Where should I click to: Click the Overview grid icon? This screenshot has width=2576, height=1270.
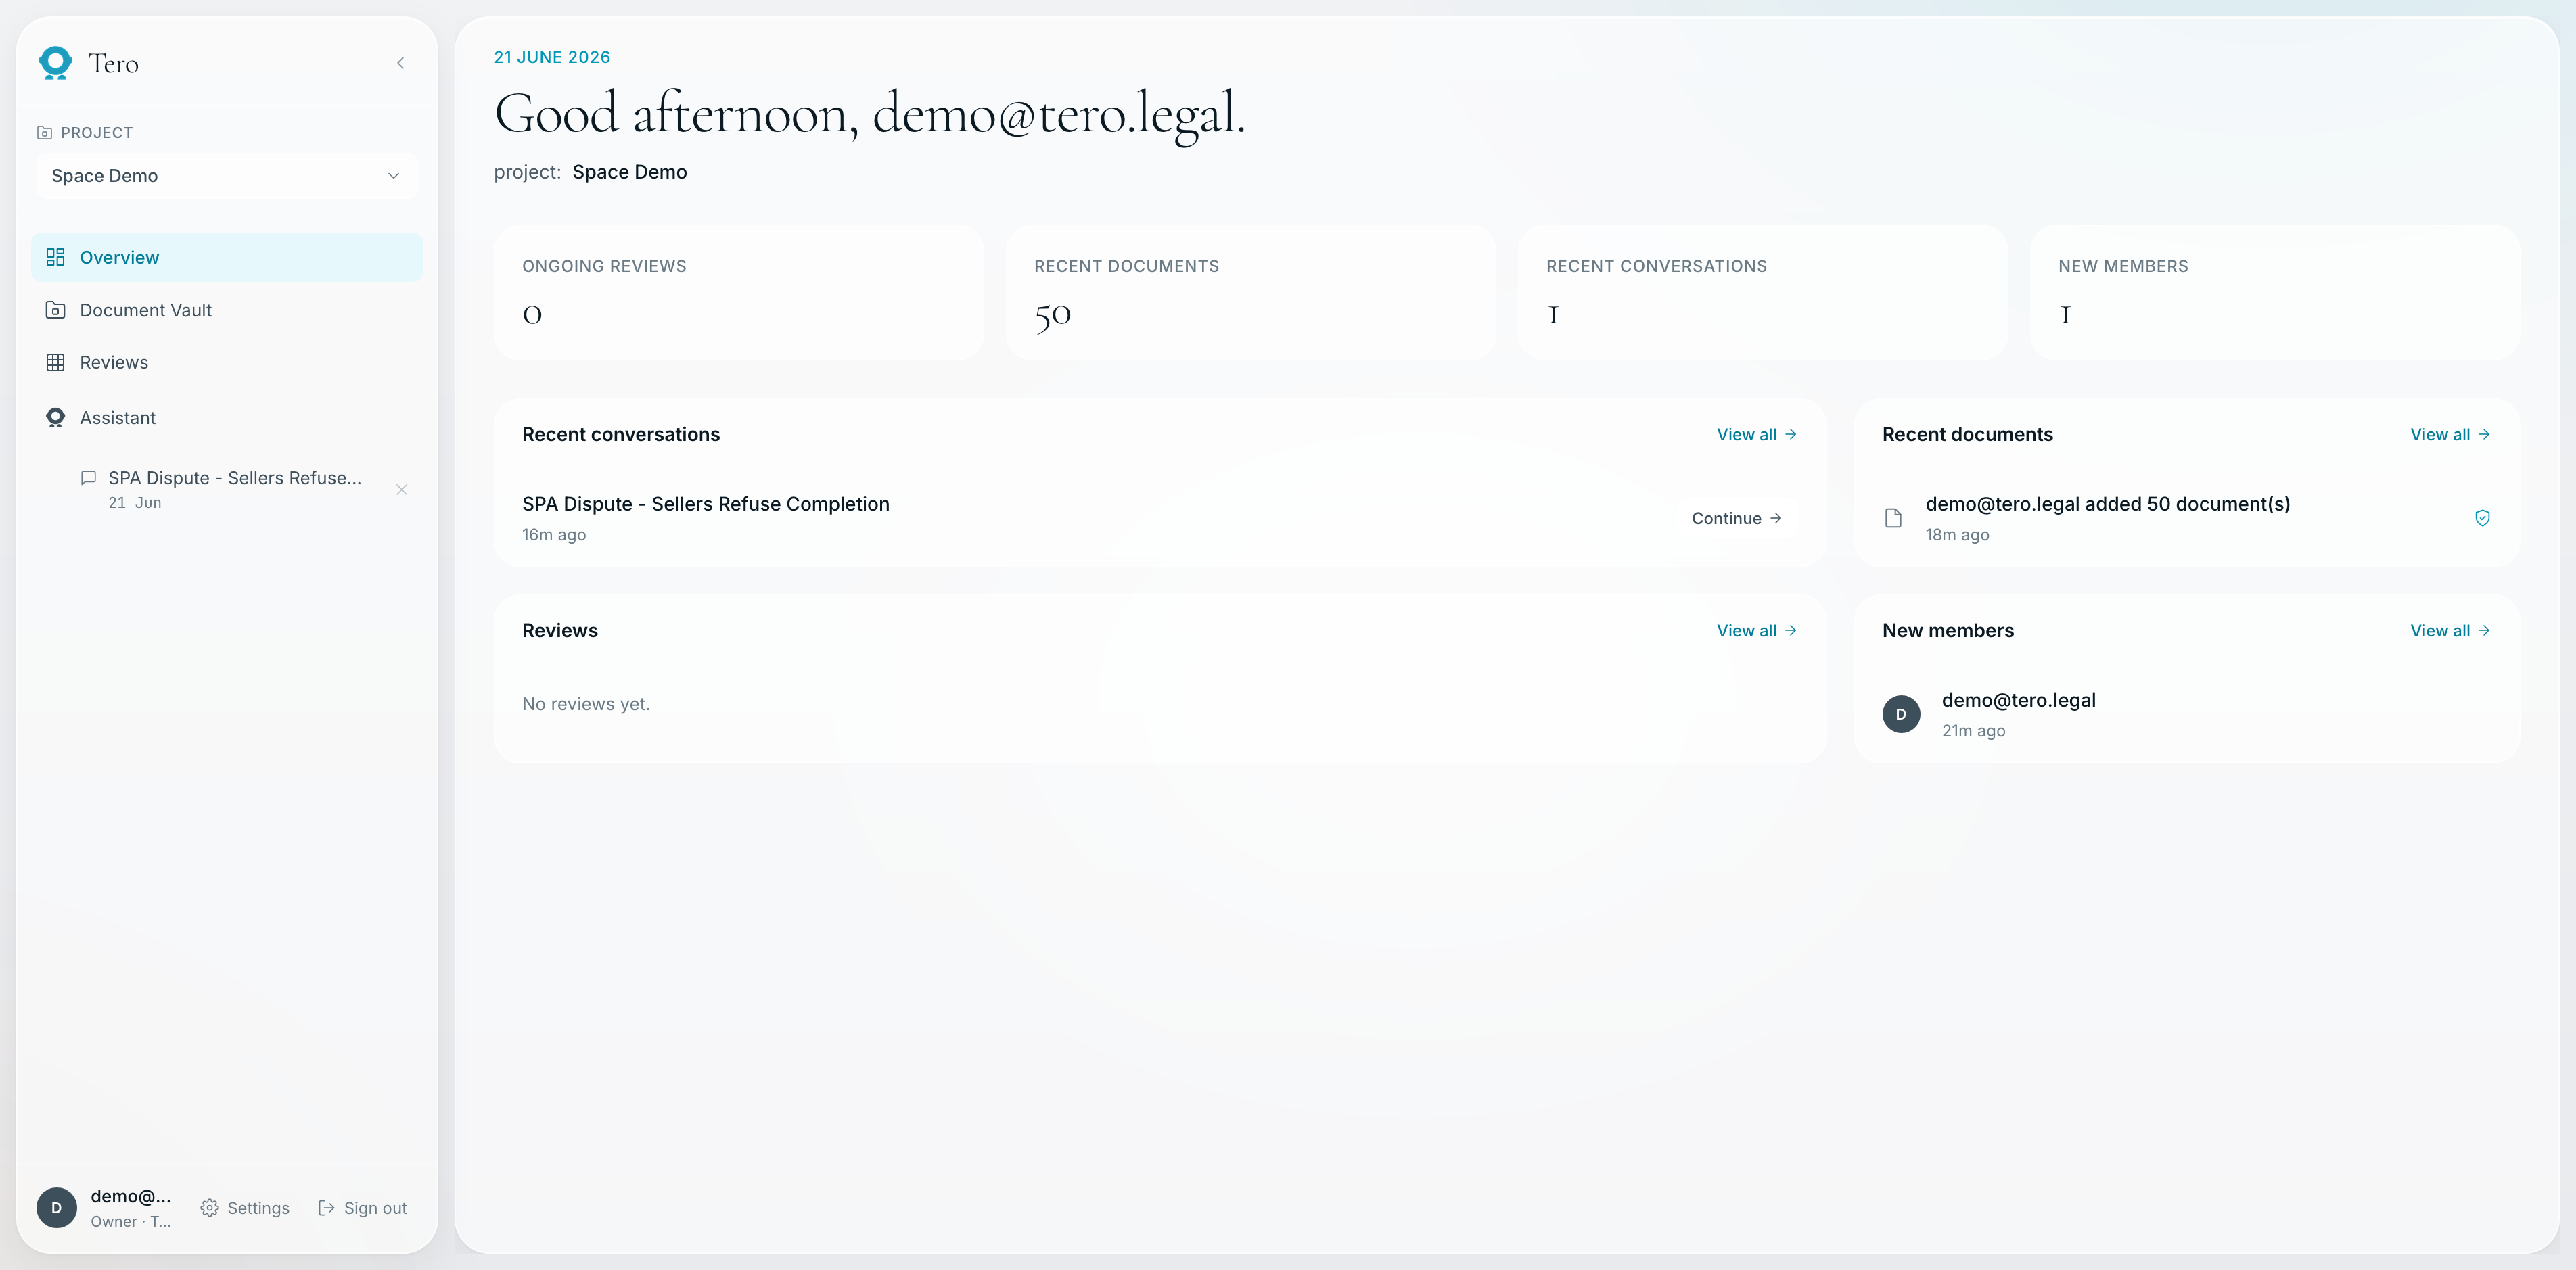55,257
